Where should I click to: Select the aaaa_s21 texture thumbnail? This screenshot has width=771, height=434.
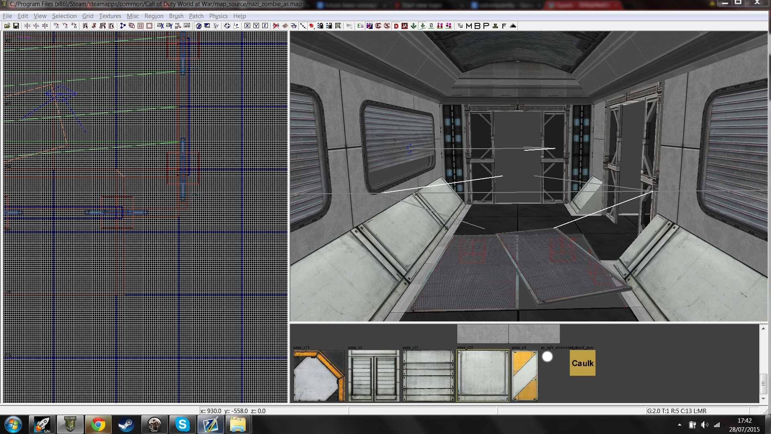tap(428, 375)
